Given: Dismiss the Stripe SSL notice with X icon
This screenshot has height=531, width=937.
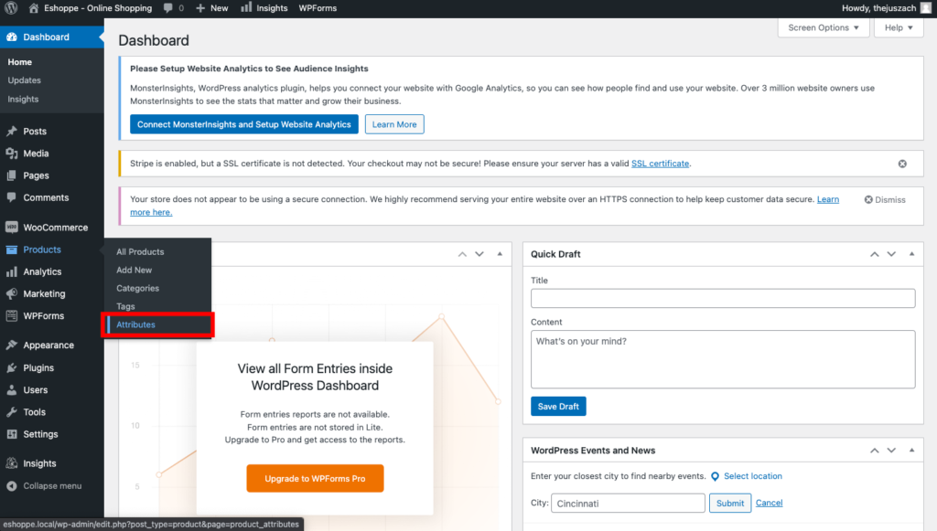Looking at the screenshot, I should click(x=902, y=164).
